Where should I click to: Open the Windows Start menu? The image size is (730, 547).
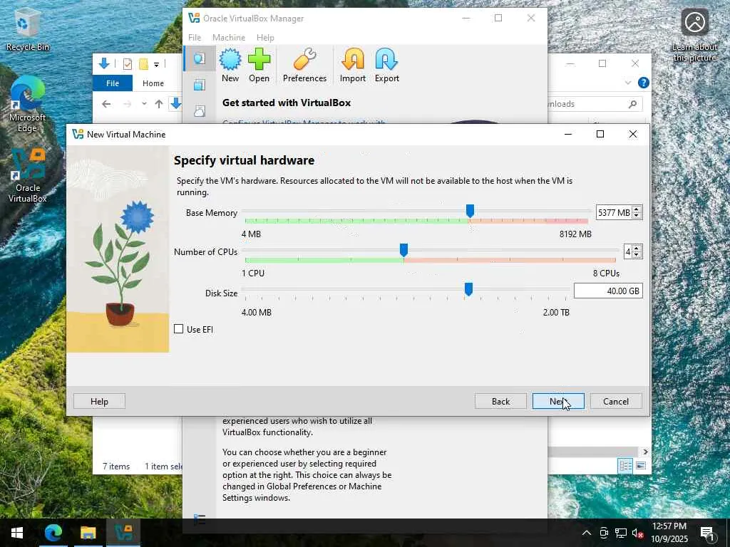(17, 533)
